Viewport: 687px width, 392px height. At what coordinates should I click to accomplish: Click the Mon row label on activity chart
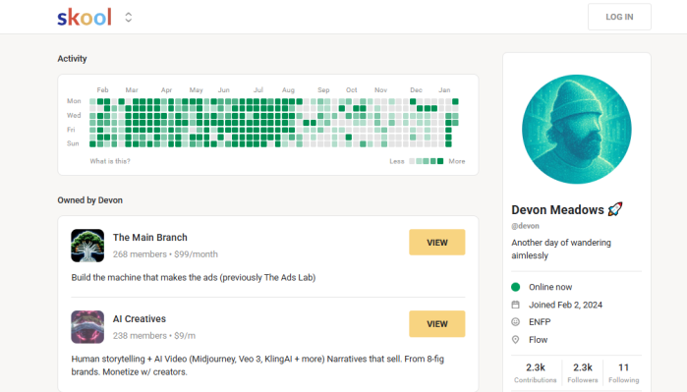74,101
